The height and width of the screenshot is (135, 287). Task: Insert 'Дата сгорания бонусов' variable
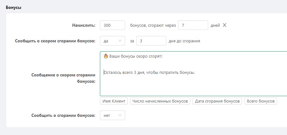[x=217, y=101]
